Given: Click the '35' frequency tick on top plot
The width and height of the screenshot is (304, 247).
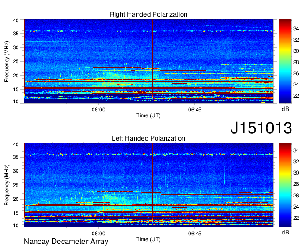Looking at the screenshot, I should (x=16, y=34).
